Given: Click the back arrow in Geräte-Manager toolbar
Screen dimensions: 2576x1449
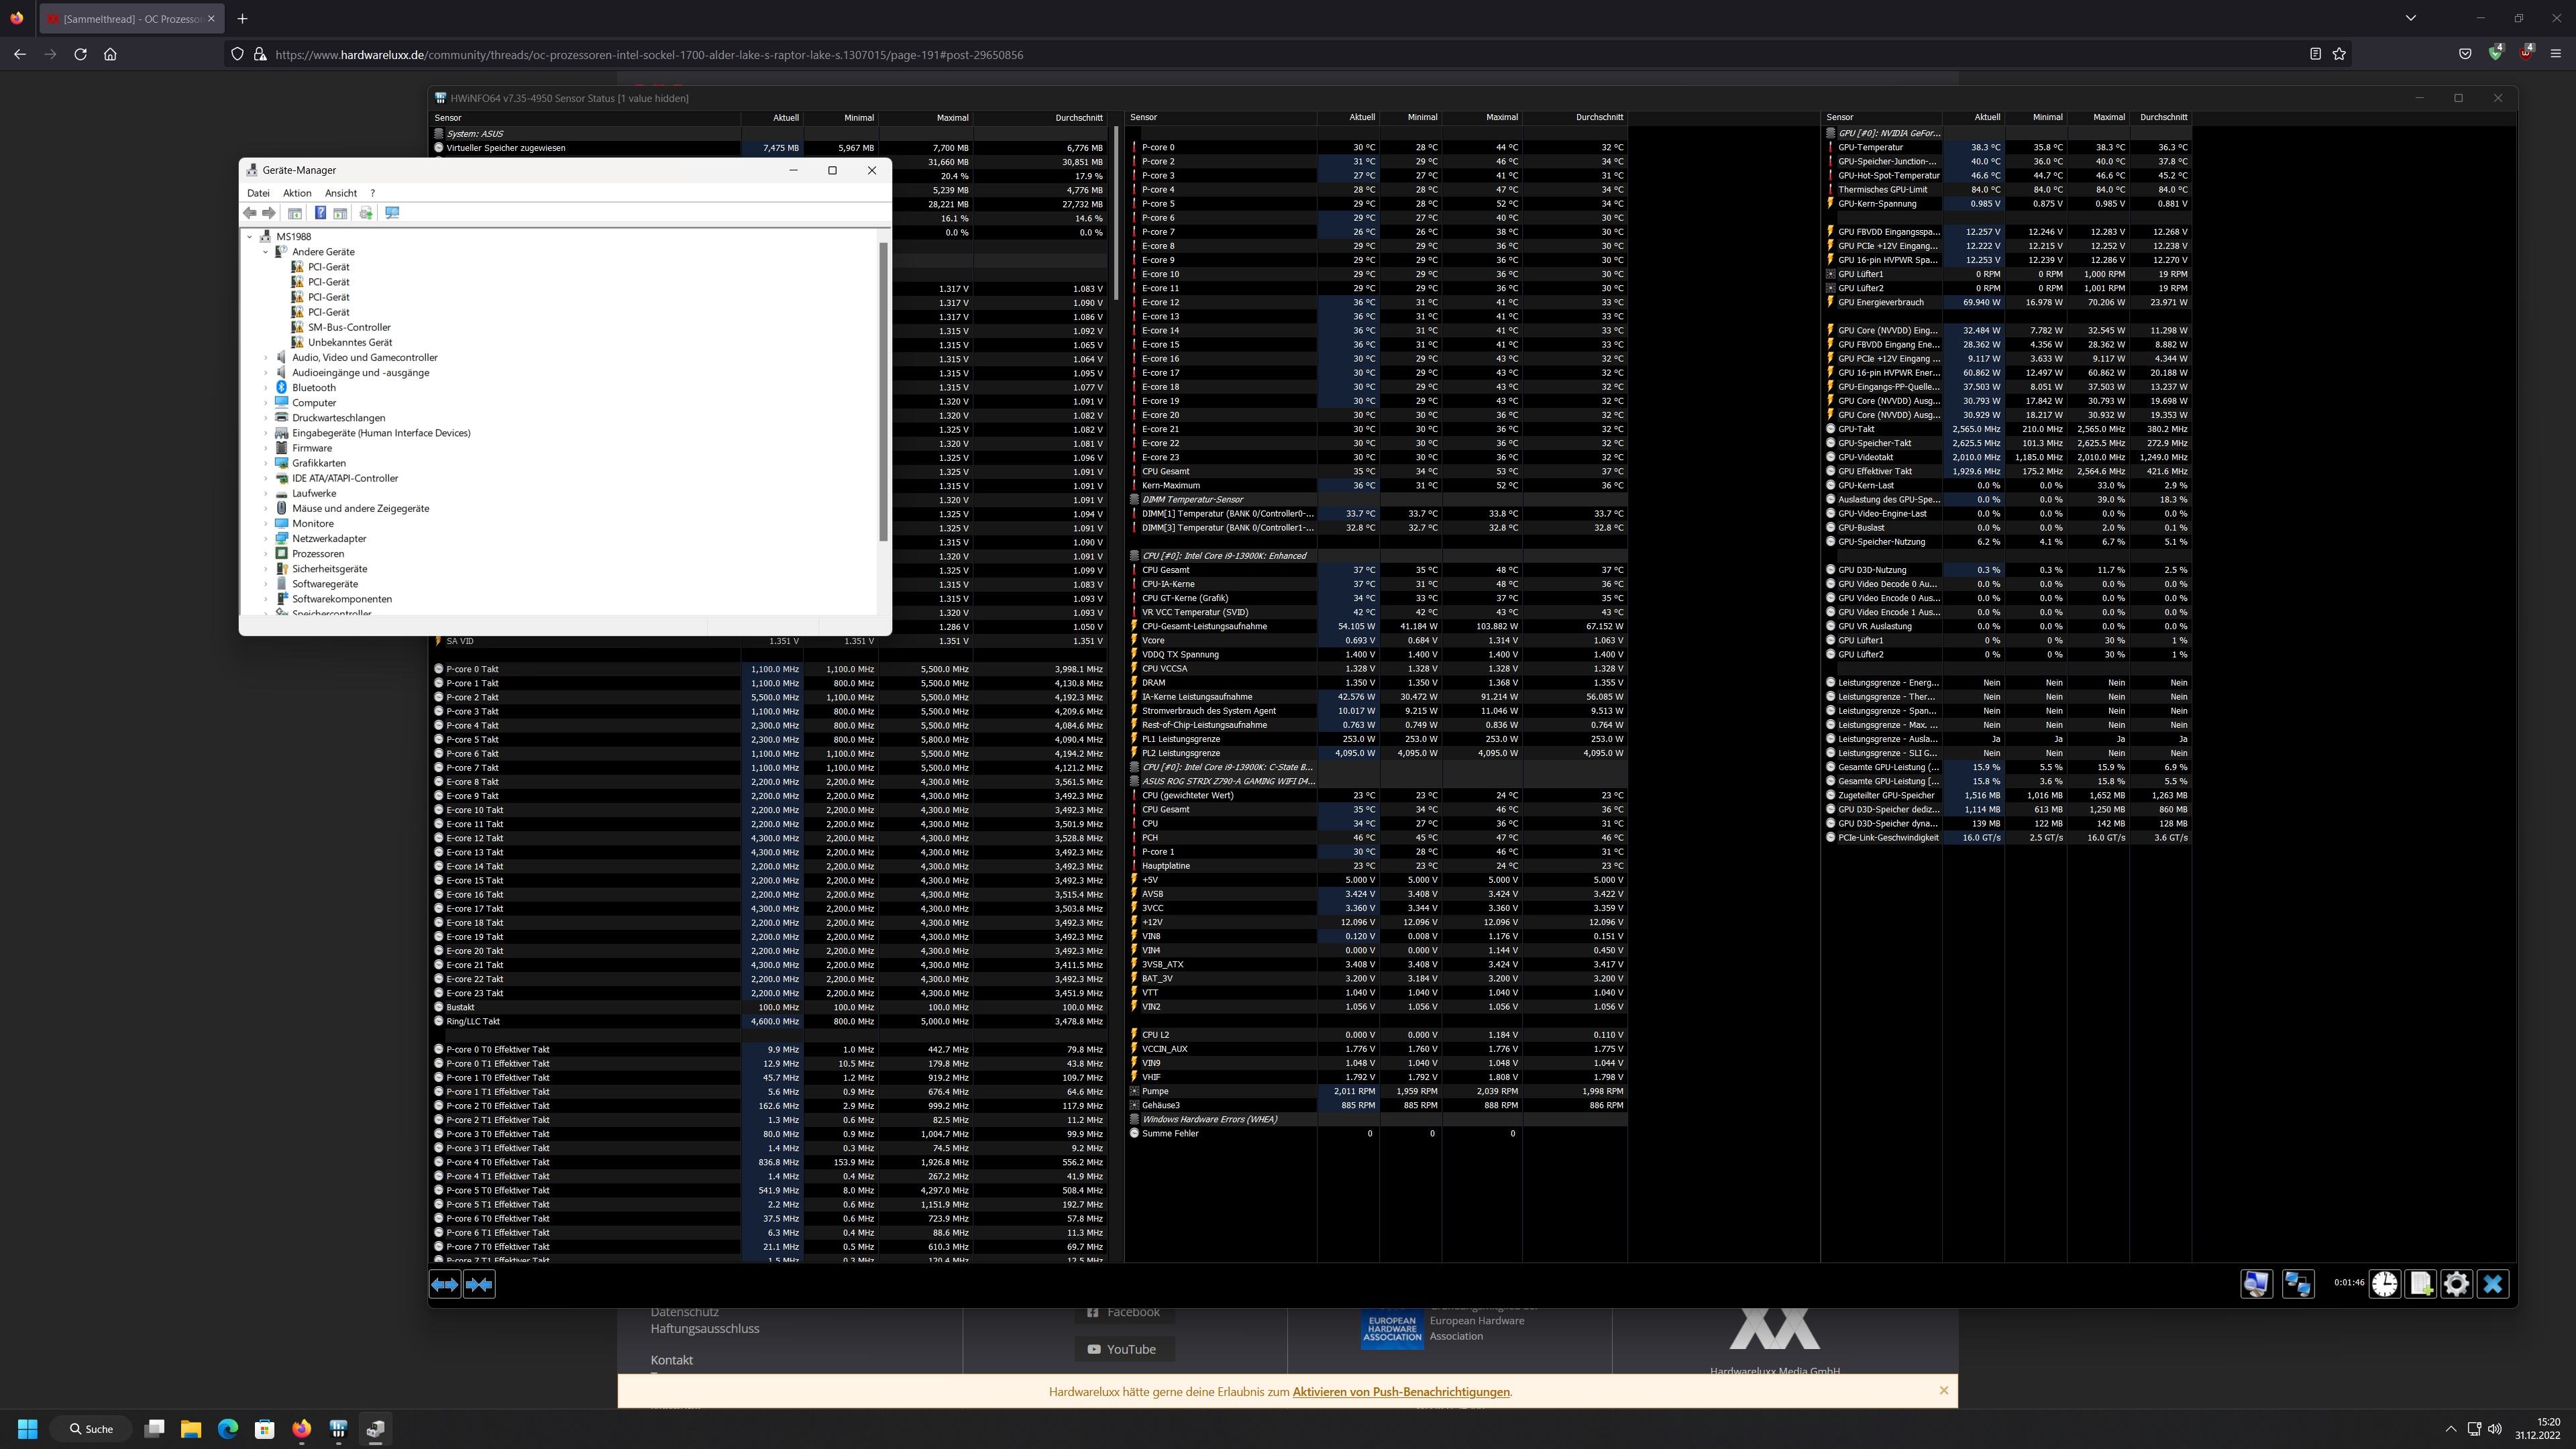Looking at the screenshot, I should [x=250, y=213].
